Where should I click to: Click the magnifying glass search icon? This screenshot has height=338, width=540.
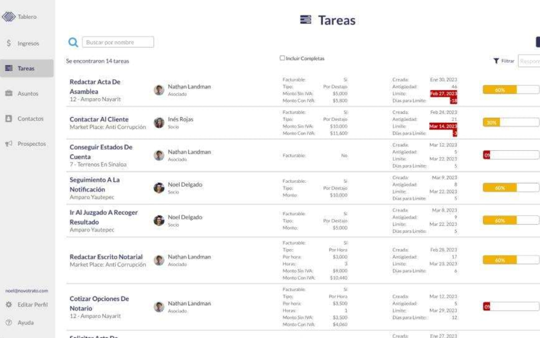(x=73, y=42)
